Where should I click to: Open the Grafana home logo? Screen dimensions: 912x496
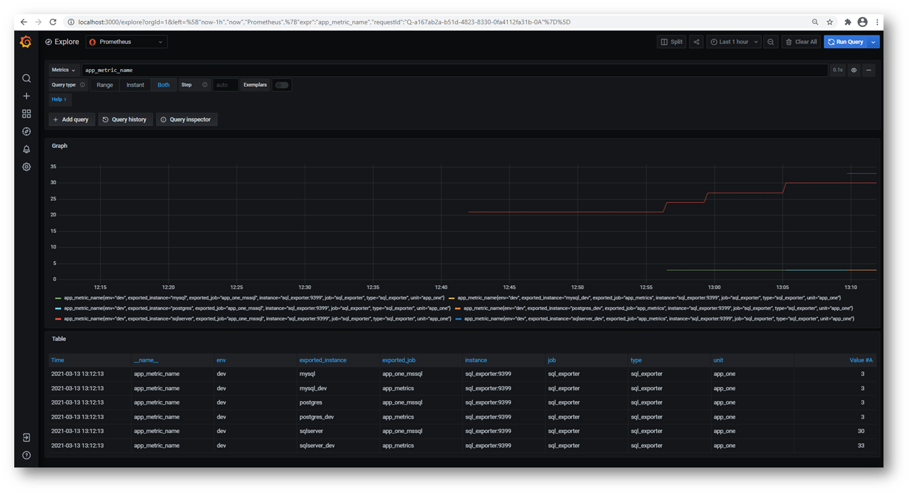[26, 42]
